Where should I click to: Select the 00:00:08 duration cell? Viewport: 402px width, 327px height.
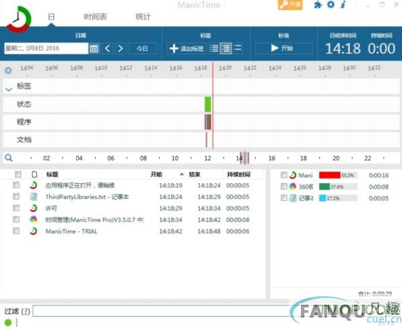(238, 219)
